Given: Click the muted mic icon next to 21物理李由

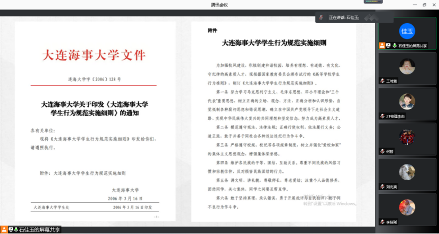Looking at the screenshot, I should point(382,116).
